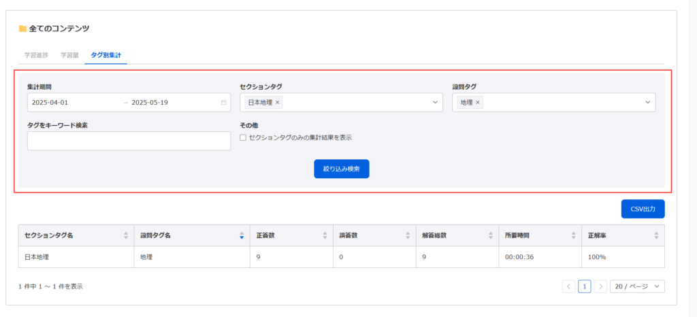Screen dimensions: 697x317
Task: Expand the 設問タグ dropdown
Action: point(647,103)
